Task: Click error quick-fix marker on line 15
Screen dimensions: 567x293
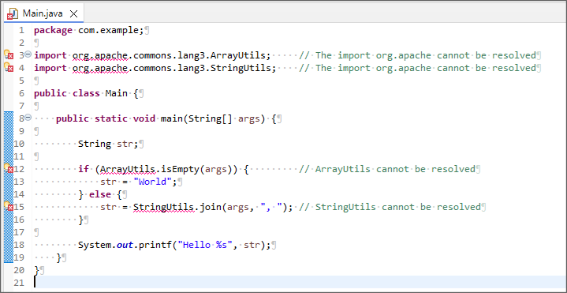Action: (x=9, y=207)
